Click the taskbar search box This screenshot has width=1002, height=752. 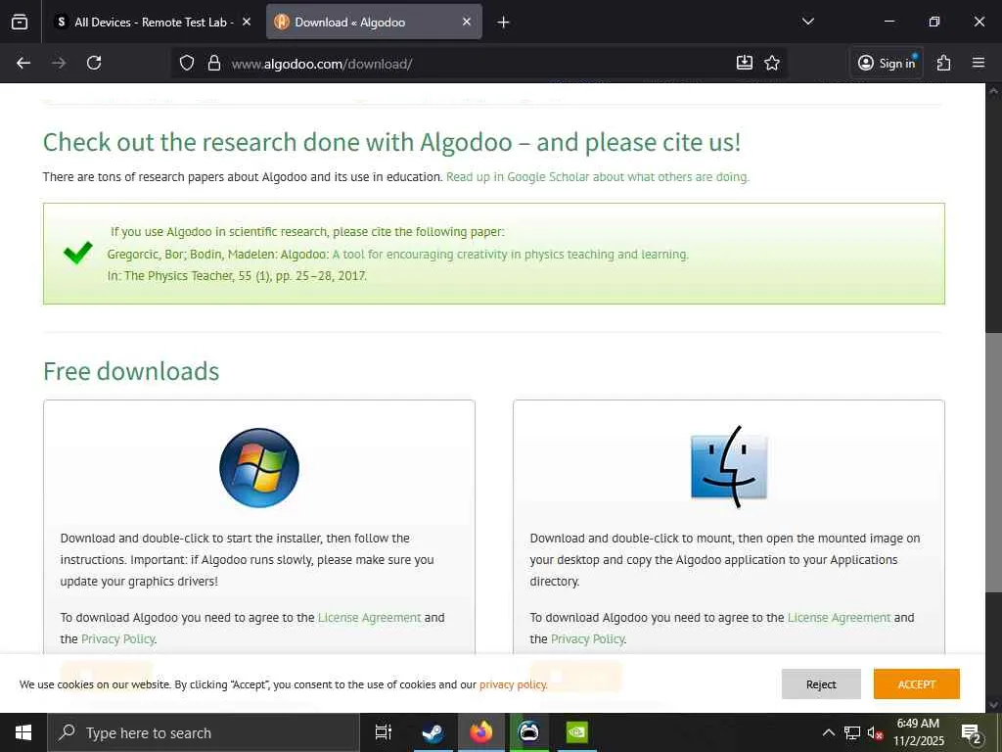[x=204, y=732]
